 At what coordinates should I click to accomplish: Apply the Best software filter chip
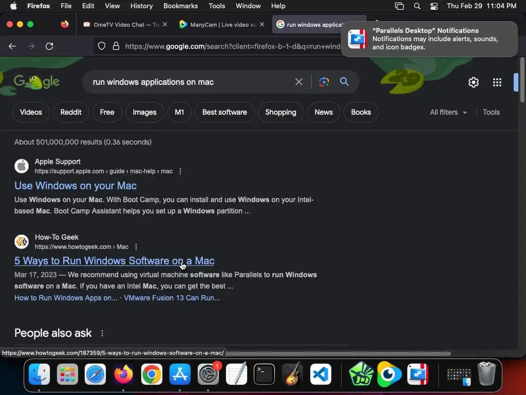(224, 112)
